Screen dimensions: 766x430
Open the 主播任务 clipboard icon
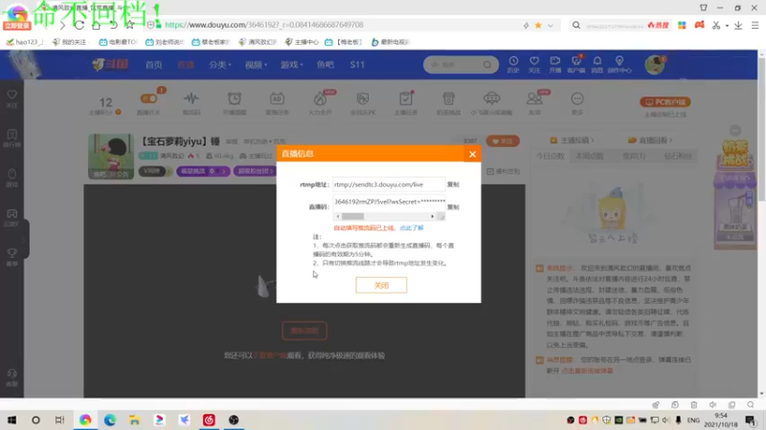[405, 99]
